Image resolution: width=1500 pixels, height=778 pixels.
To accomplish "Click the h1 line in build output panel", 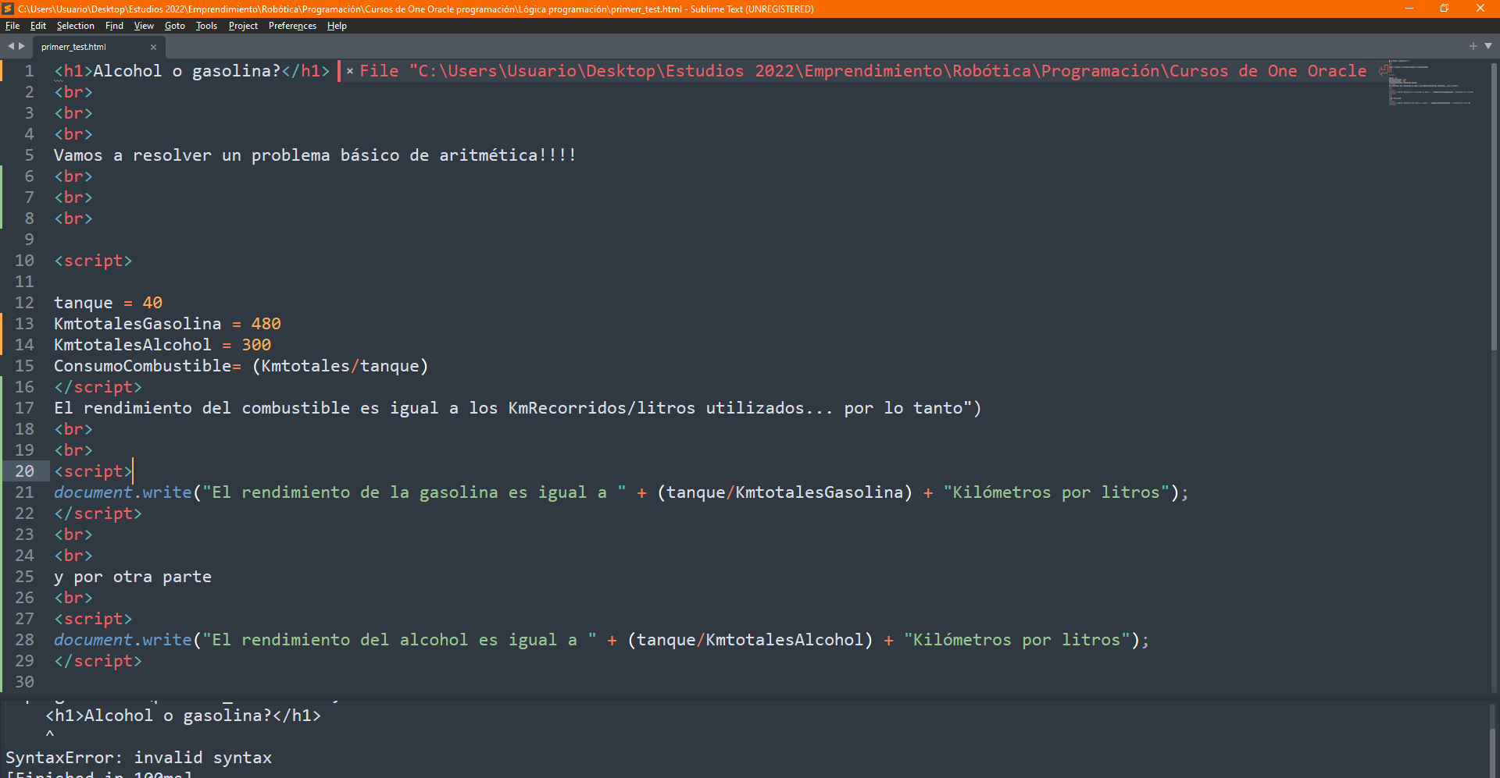I will (183, 716).
